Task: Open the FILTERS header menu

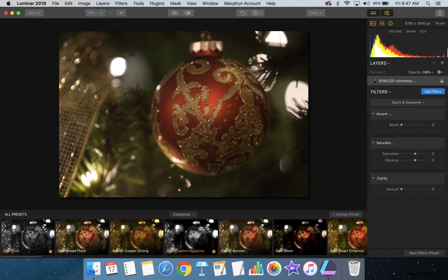Action: pyautogui.click(x=381, y=91)
